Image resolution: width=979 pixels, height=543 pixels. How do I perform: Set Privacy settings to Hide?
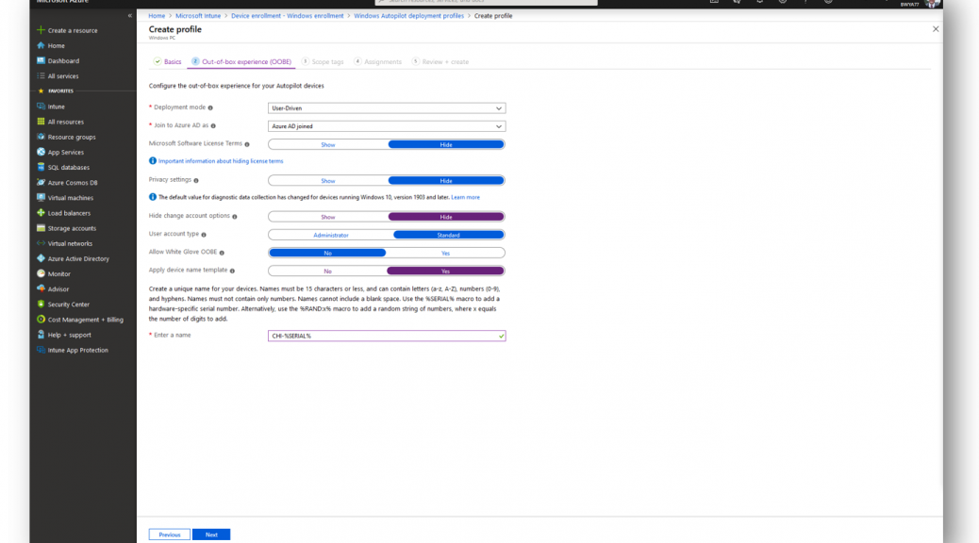pyautogui.click(x=446, y=181)
